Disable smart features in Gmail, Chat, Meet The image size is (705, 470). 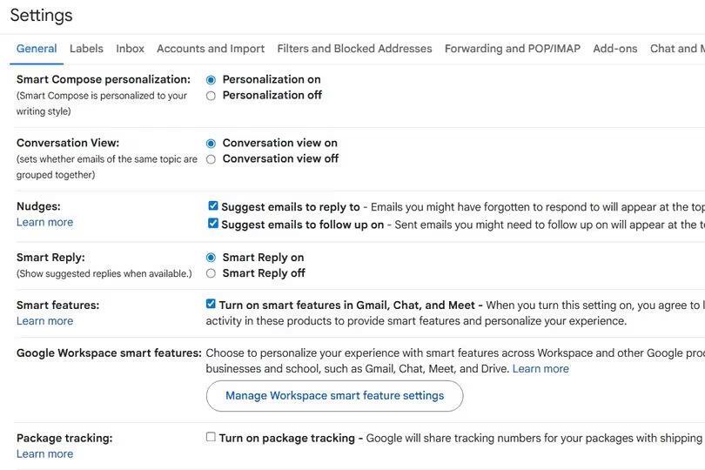(x=211, y=305)
